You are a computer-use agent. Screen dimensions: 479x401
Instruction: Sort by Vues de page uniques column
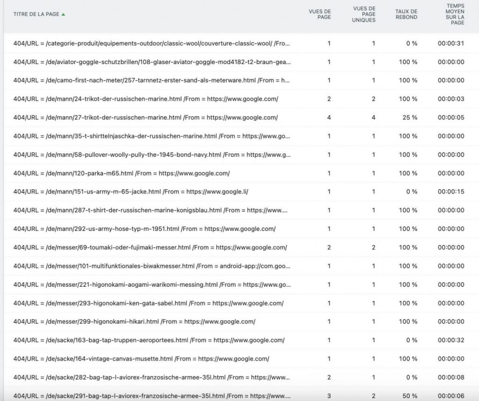point(363,14)
